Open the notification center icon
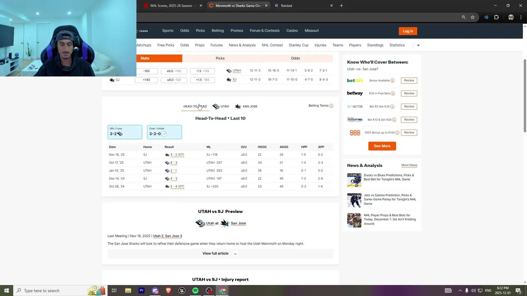Screen dimensions: 527x296 click(518, 291)
